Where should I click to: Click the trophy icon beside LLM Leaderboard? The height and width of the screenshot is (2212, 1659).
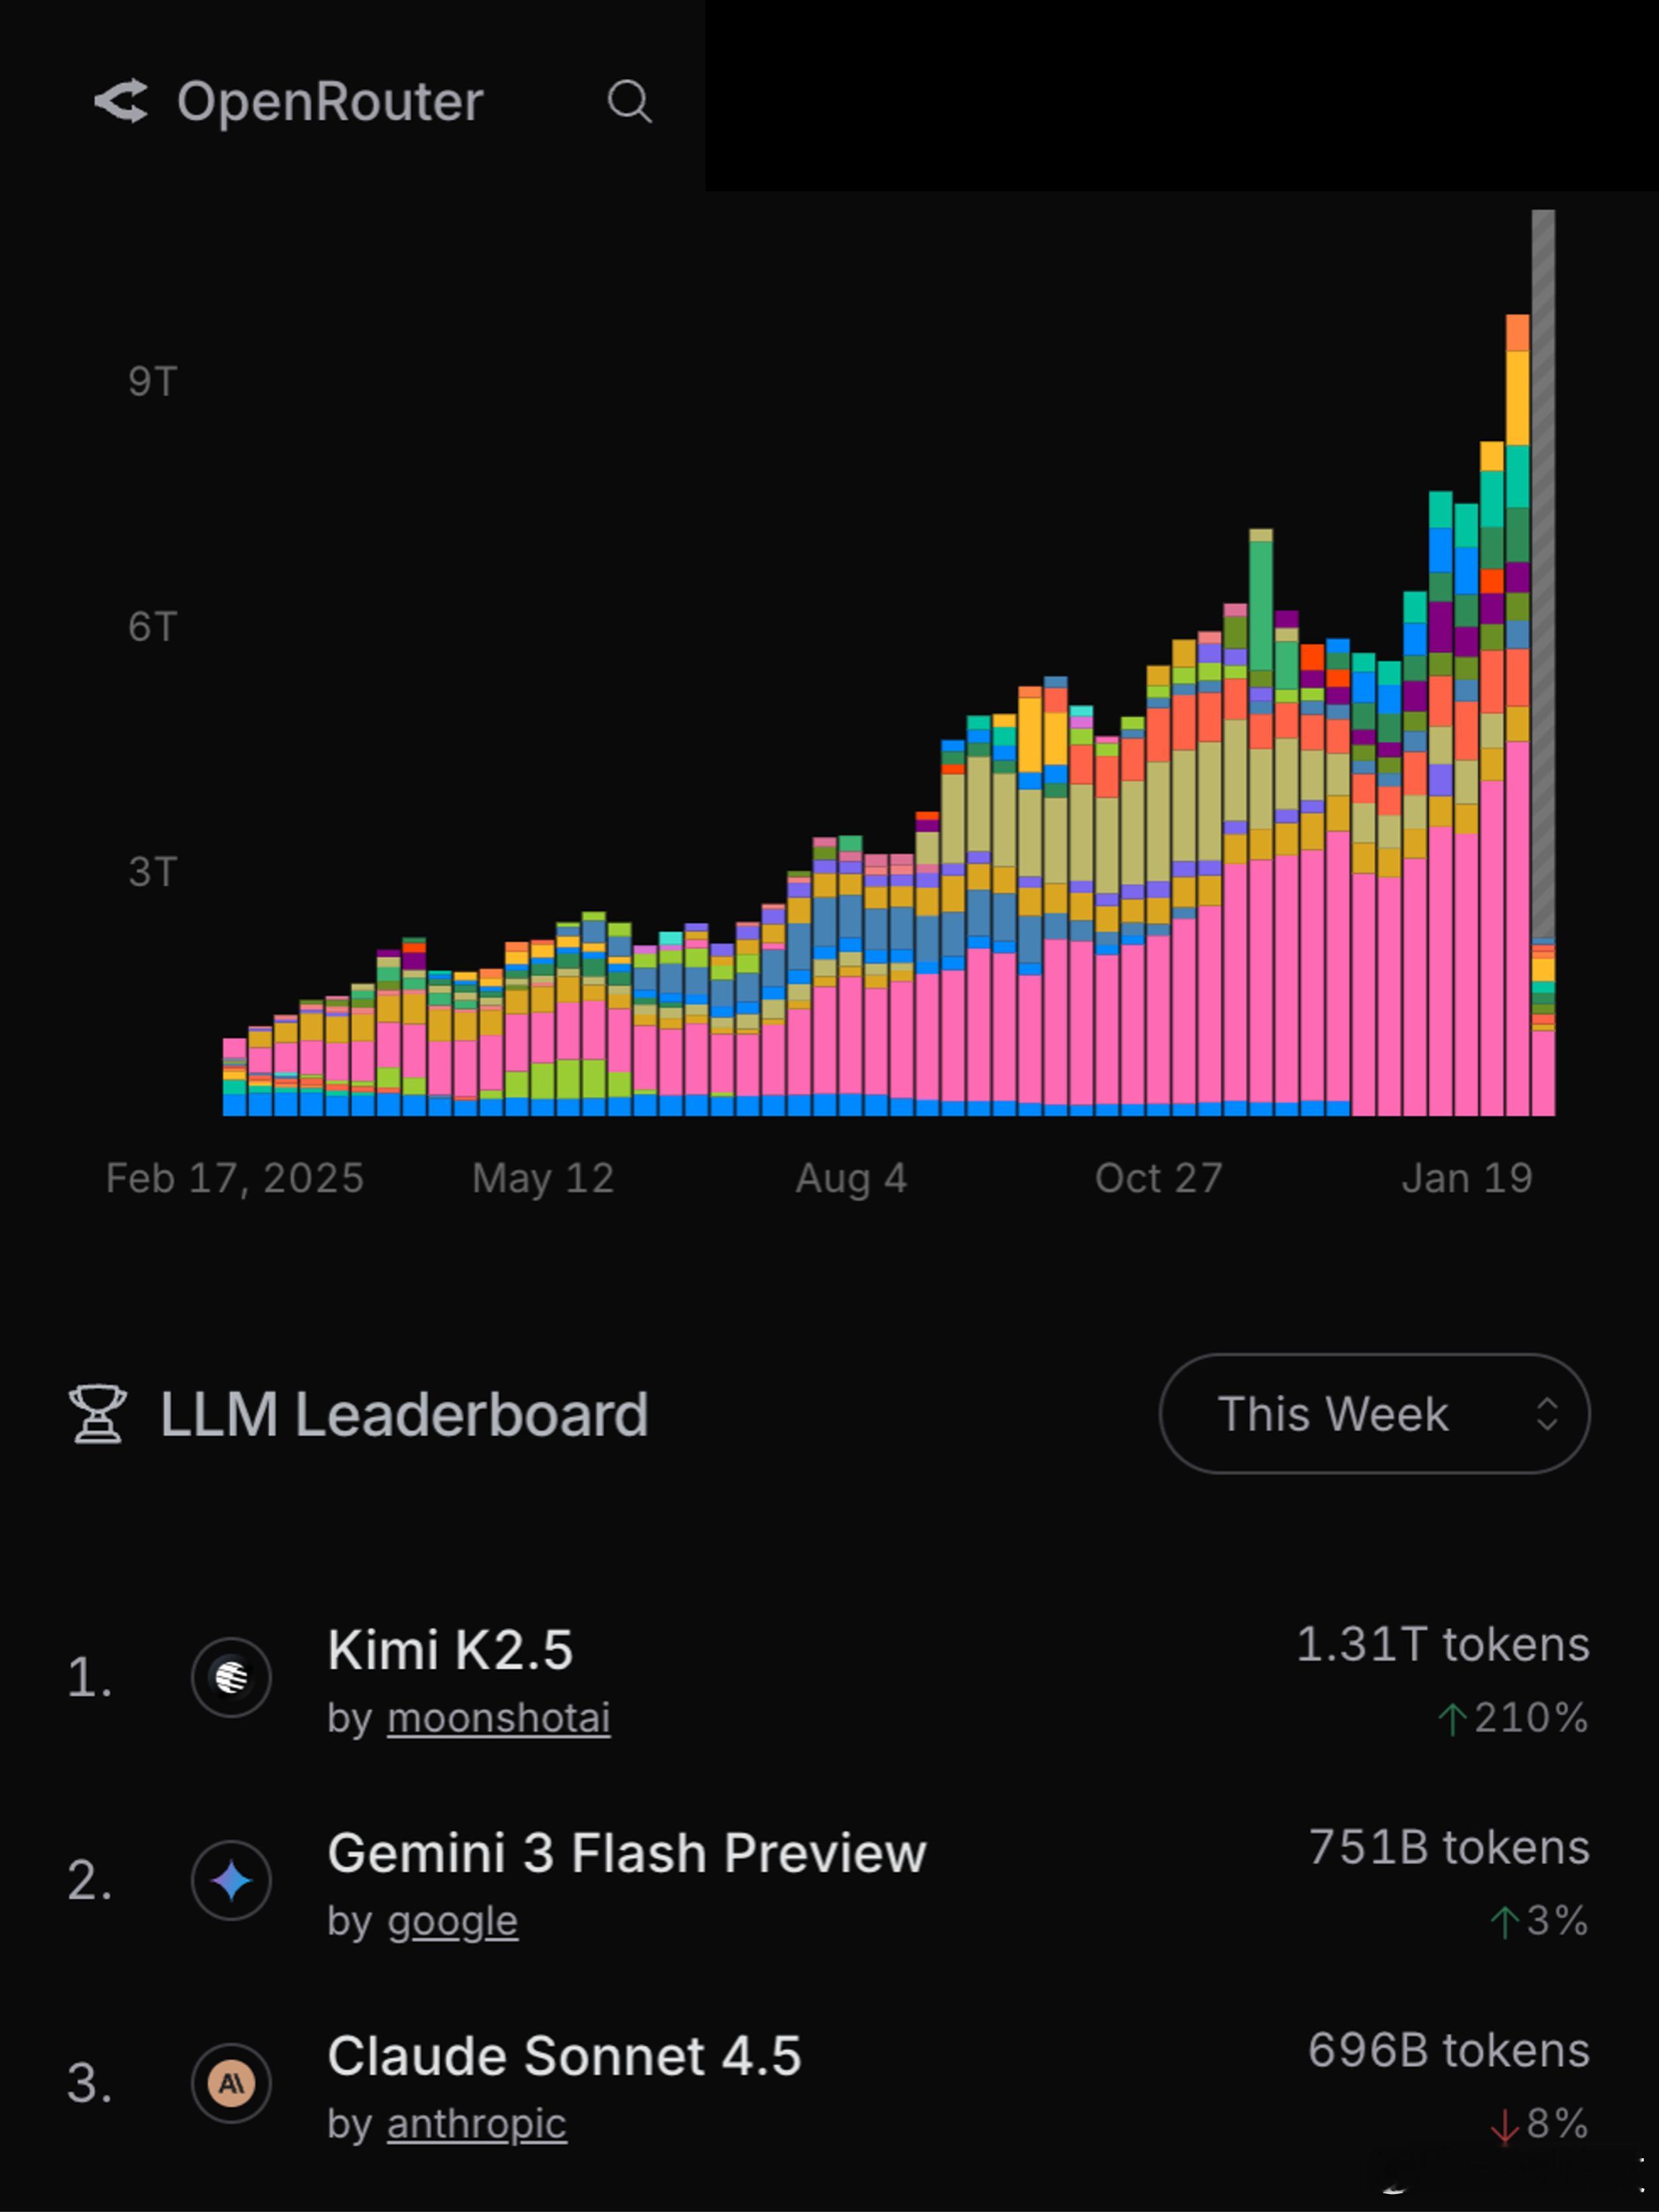(98, 1414)
